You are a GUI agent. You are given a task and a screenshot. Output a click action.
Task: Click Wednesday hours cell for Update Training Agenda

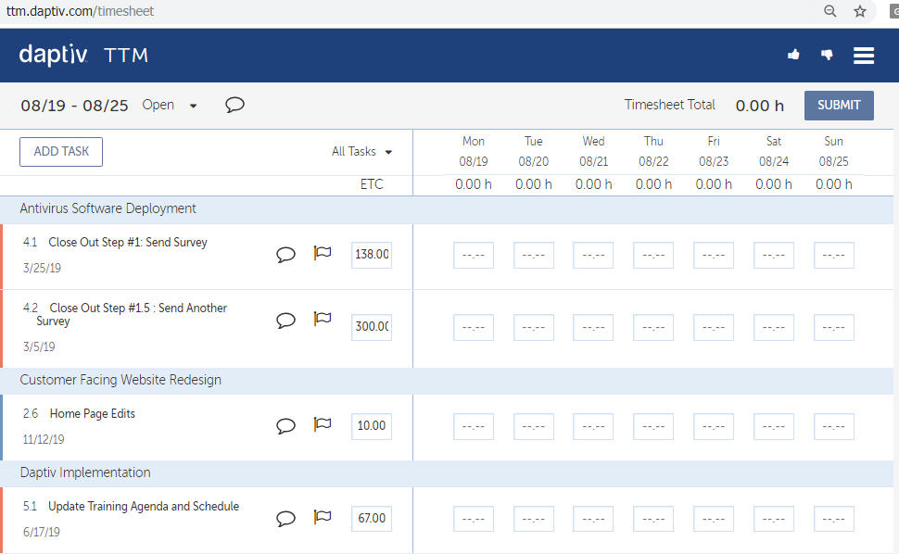593,519
